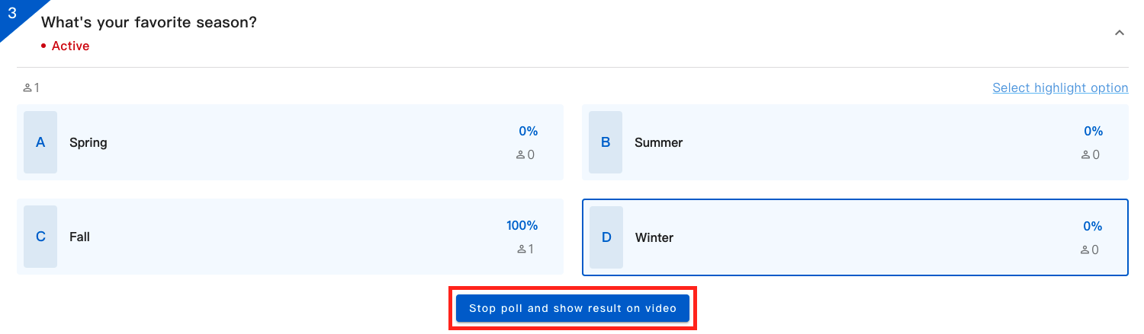Click the Fall voter count icon

pyautogui.click(x=522, y=249)
